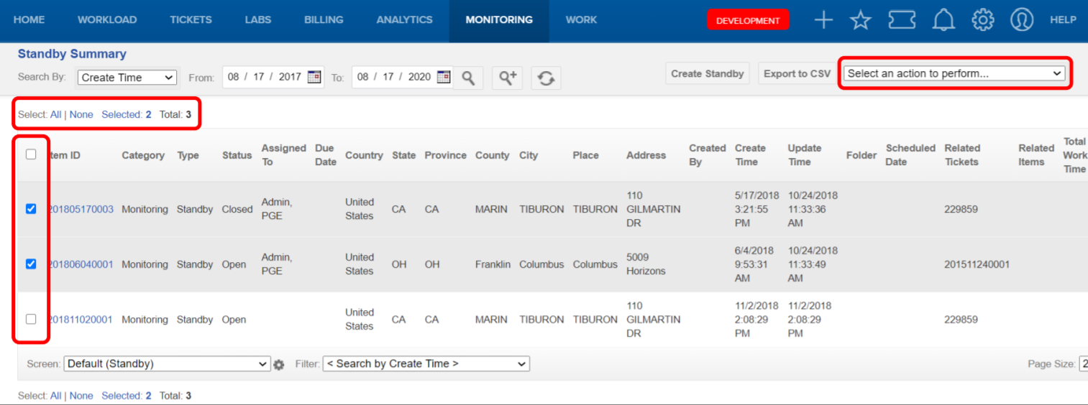Click Closed status in first row
1088x405 pixels.
tap(237, 209)
